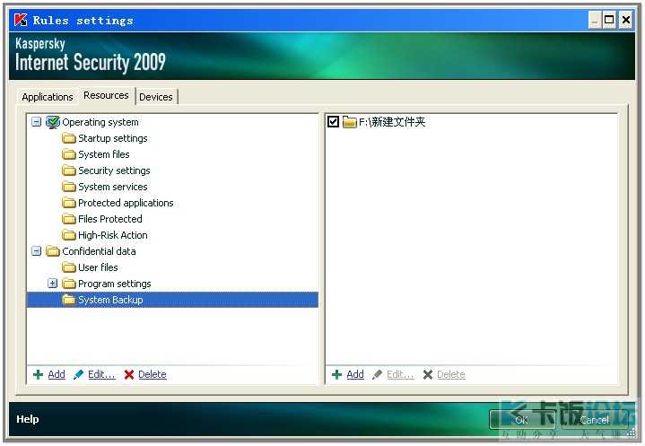Select the Startup settings label

[113, 138]
